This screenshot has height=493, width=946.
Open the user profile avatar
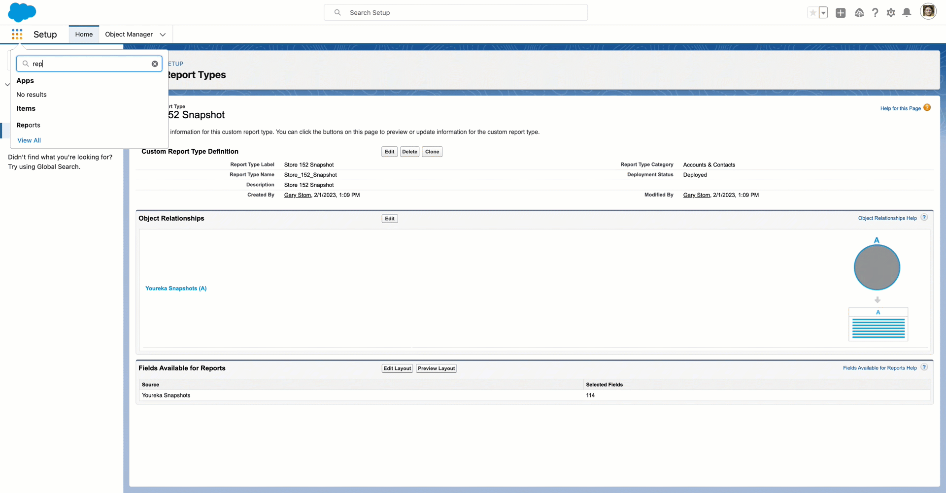pos(928,12)
